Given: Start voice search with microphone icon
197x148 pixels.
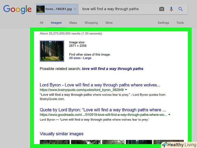Looking at the screenshot, I should point(171,9).
